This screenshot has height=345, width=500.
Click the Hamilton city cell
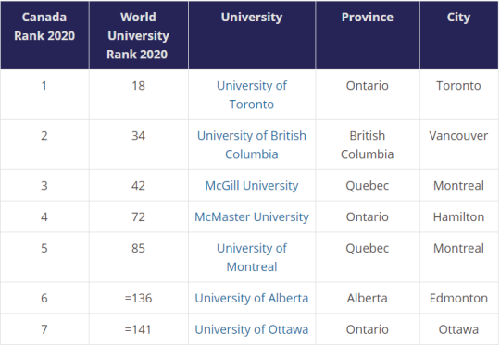(458, 216)
